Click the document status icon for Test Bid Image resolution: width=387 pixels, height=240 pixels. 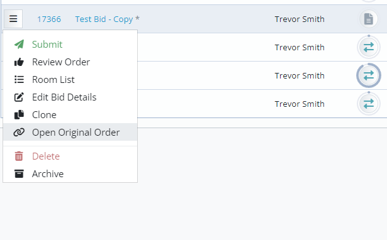(369, 19)
